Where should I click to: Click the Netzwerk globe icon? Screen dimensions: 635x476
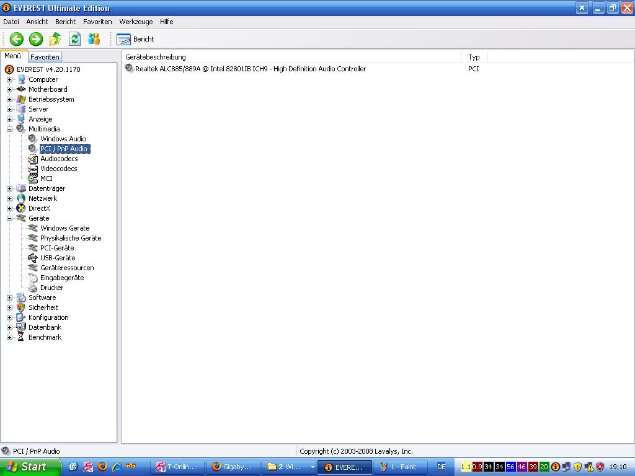coord(21,198)
